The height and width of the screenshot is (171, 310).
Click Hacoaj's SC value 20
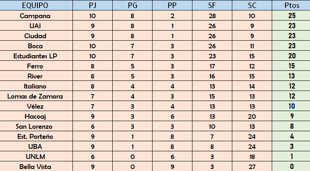252,116
